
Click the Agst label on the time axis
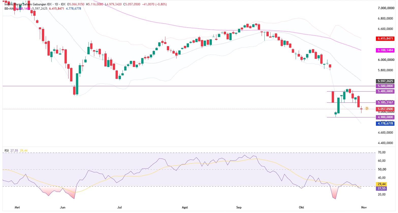tap(185, 207)
